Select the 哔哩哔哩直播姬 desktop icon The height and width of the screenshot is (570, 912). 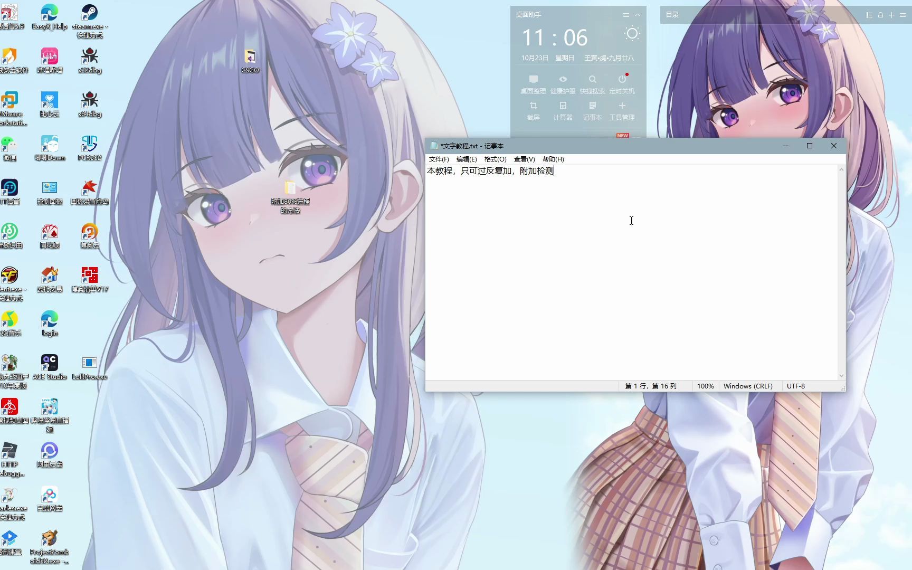point(50,415)
